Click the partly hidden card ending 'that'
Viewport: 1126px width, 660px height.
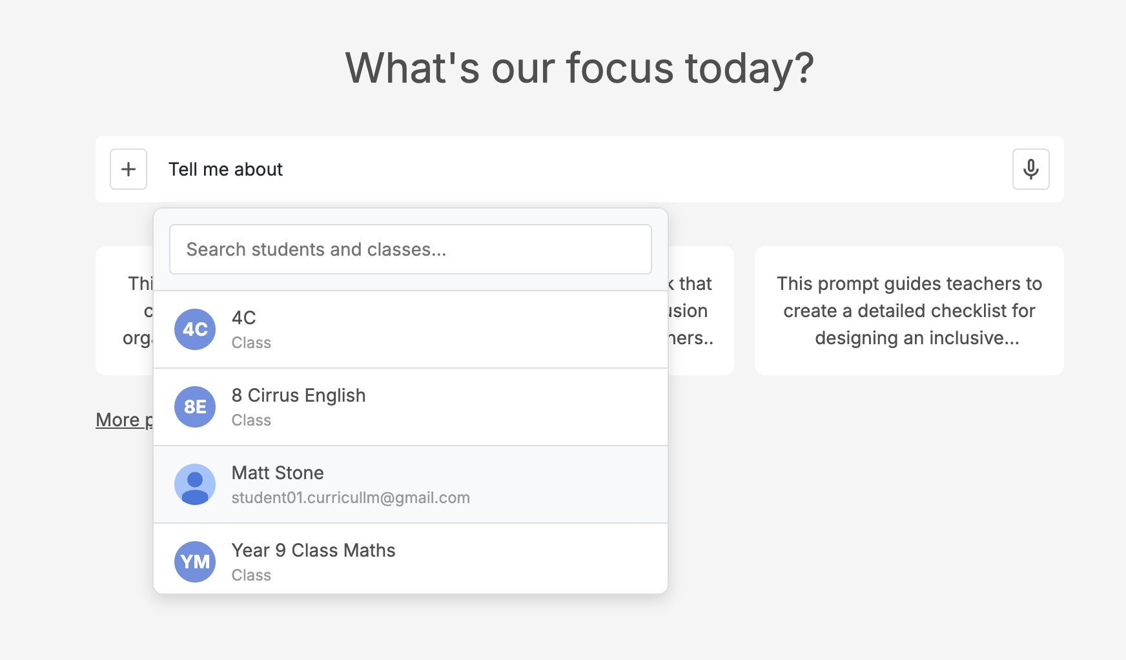[x=701, y=311]
